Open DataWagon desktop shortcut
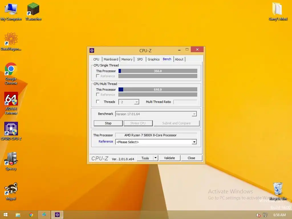Image resolution: width=292 pixels, height=219 pixels. pyautogui.click(x=11, y=41)
